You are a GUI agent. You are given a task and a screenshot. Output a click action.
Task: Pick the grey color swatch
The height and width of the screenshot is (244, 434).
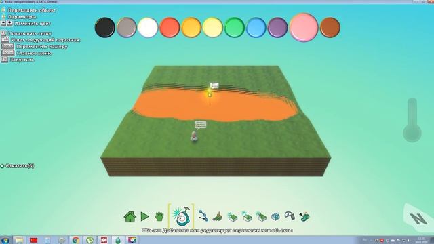point(127,27)
